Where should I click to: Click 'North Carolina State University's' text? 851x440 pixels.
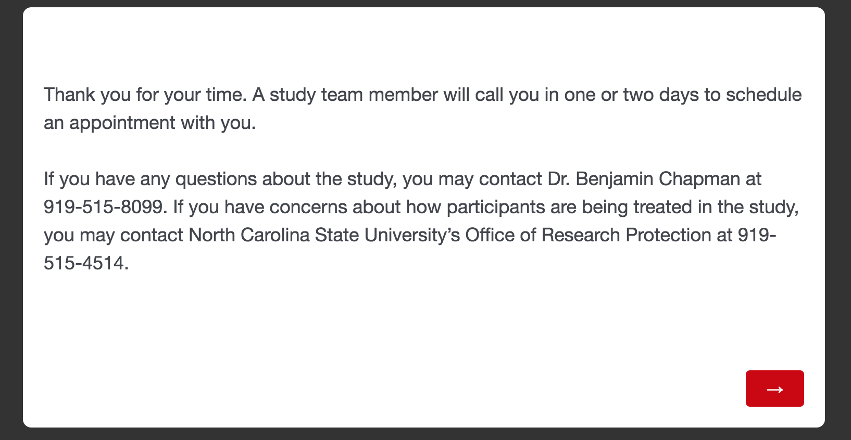point(324,235)
